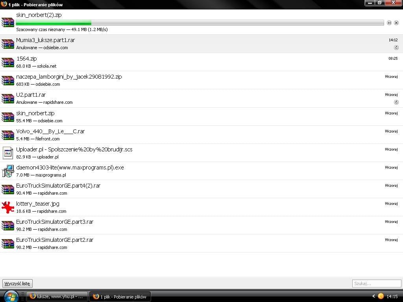Focus the Szukaj search field

[x=377, y=284]
